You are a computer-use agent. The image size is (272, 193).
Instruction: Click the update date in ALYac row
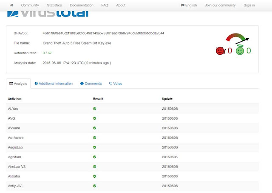[x=170, y=109]
